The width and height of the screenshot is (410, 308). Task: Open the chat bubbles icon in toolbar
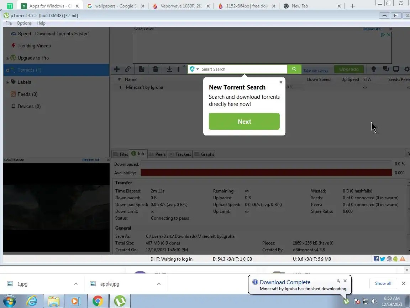385,69
